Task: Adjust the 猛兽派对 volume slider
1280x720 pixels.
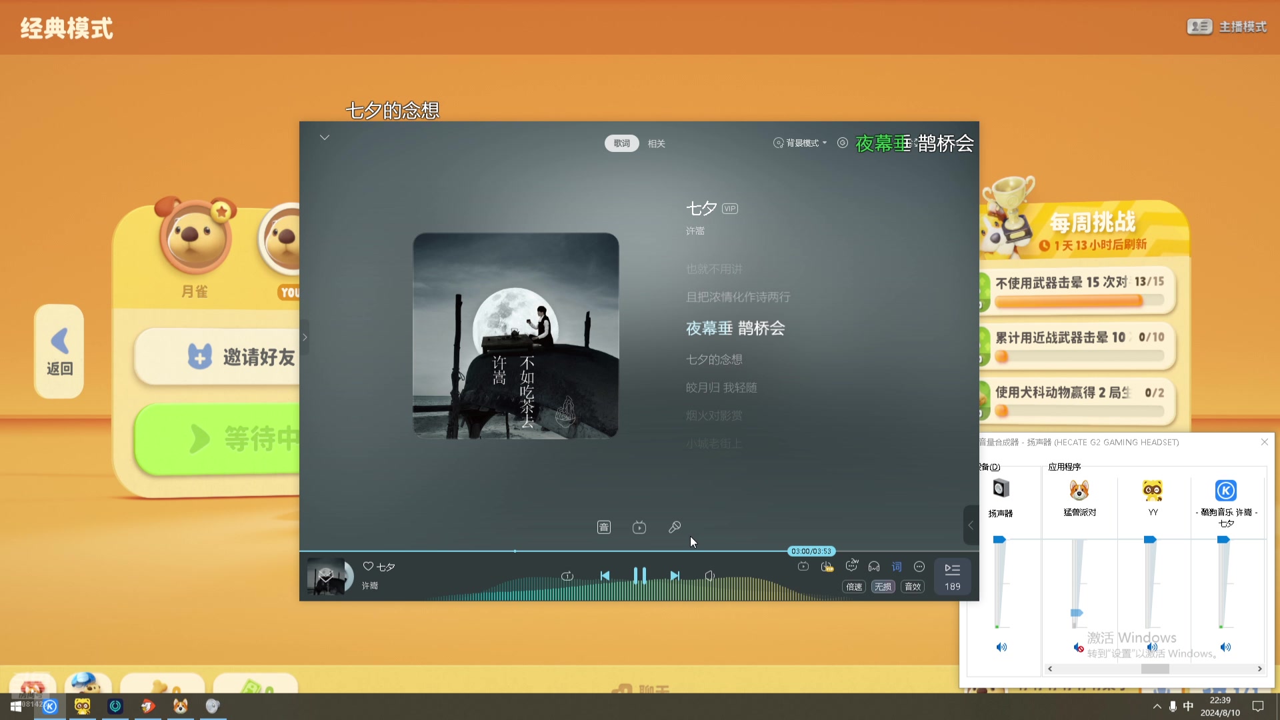Action: click(x=1077, y=612)
